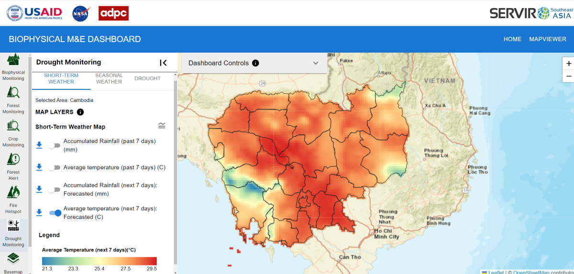Viewport: 574px width, 274px height.
Task: Switch to the Short-Term Weather tab
Action: pyautogui.click(x=61, y=78)
